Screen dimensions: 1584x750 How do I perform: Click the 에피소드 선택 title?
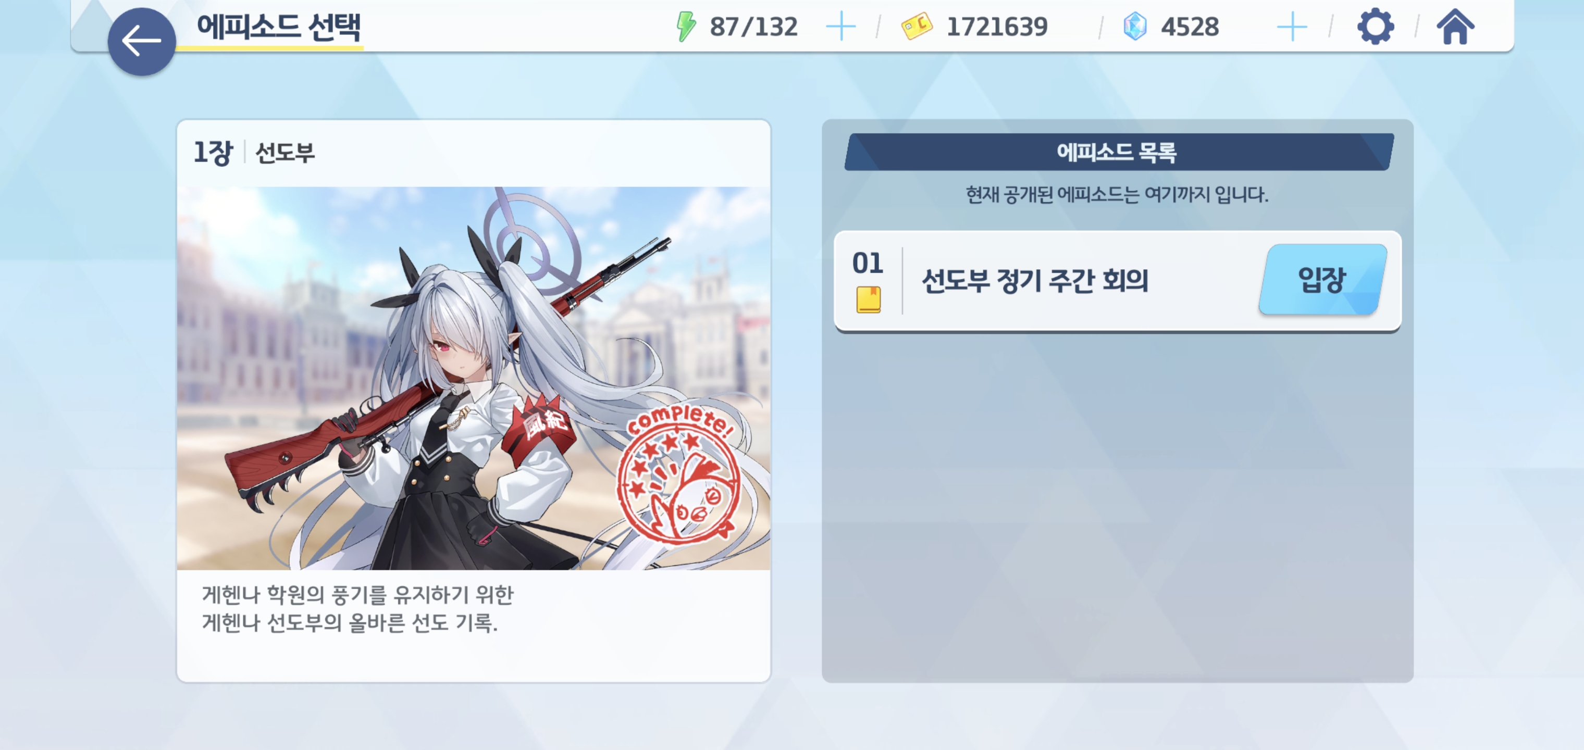tap(279, 27)
